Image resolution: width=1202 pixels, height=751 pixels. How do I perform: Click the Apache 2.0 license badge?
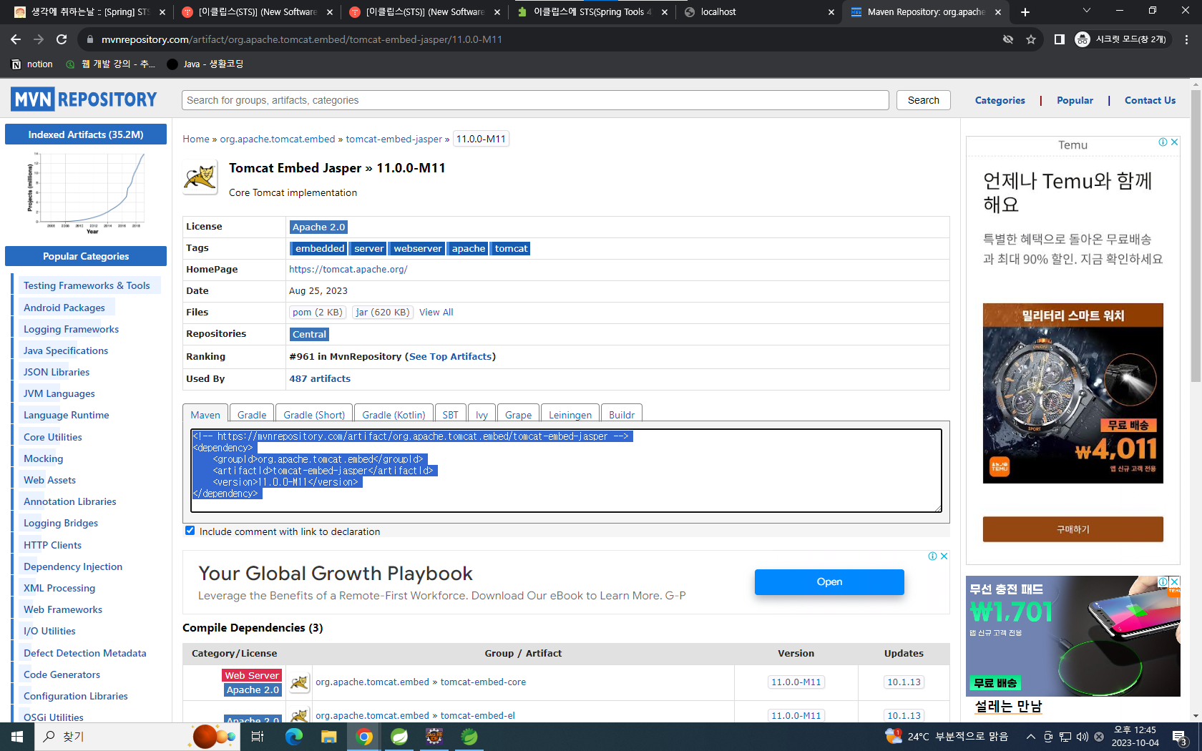pyautogui.click(x=318, y=227)
